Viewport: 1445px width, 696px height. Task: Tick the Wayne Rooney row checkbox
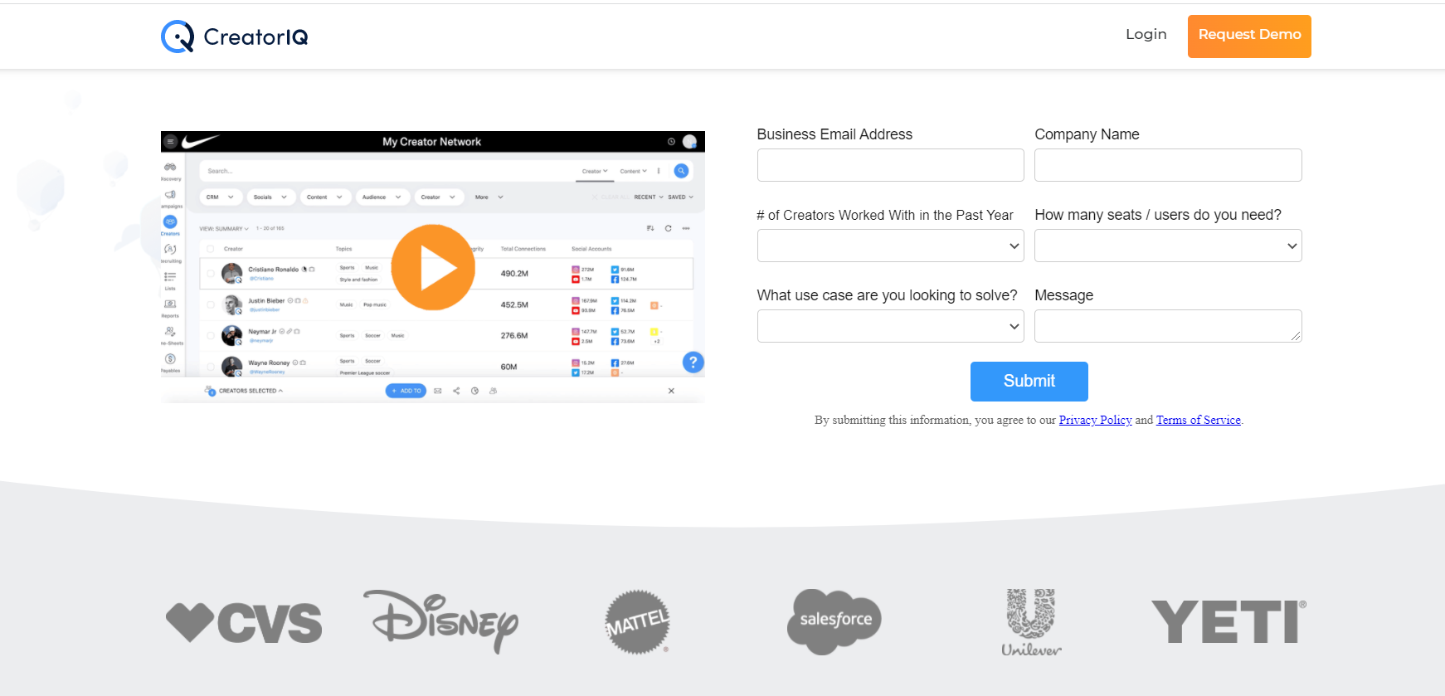pos(211,366)
